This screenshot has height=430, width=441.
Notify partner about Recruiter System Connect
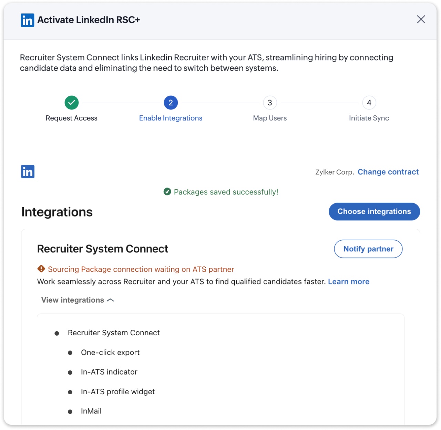point(368,249)
